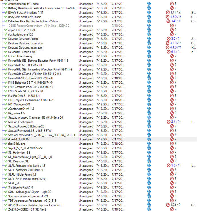Click the red prohibited icon in skse64plugins row
Screen dimensions: 215x212
point(172,144)
